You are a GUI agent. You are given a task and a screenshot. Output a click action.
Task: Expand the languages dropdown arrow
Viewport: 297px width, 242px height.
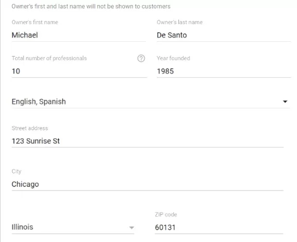pos(285,102)
